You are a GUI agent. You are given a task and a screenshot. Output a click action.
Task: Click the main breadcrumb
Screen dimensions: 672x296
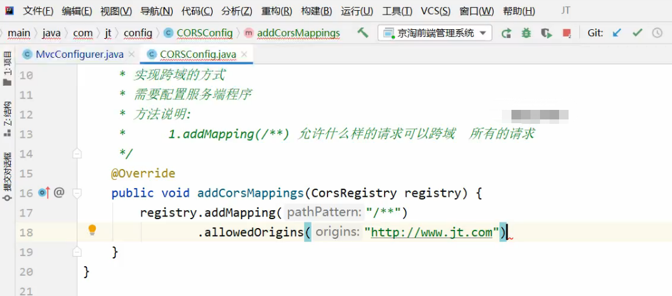19,33
